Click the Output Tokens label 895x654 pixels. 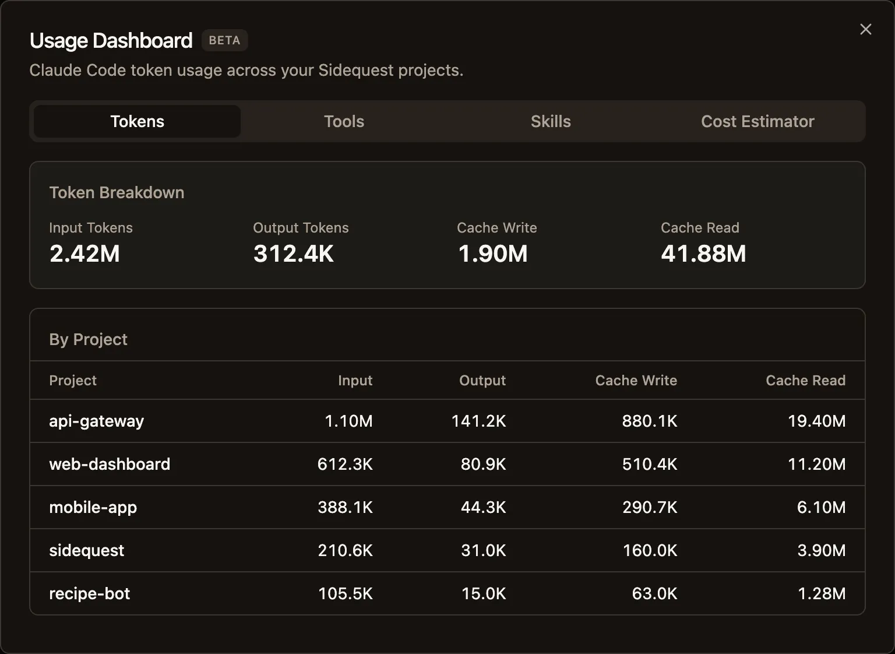click(x=301, y=228)
